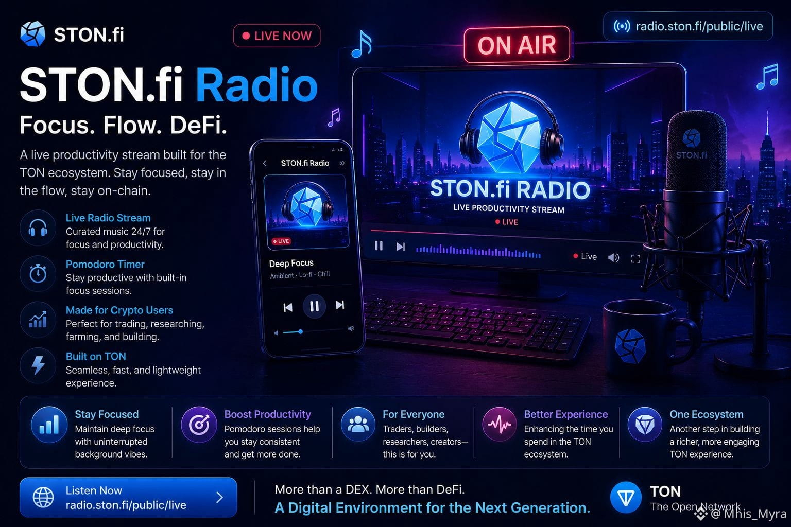Click the audio waveform on the monitor player
Screen dimensions: 791x527
478,252
